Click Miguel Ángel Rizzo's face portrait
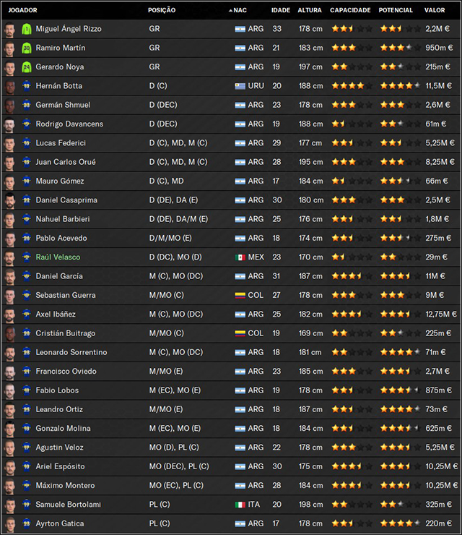This screenshot has height=535, width=462. pos(9,30)
